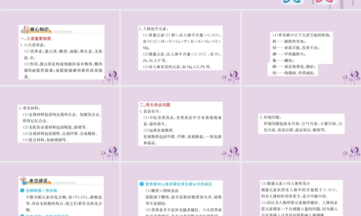Click line (1)糖类≠甜味食品

[x=162, y=190]
